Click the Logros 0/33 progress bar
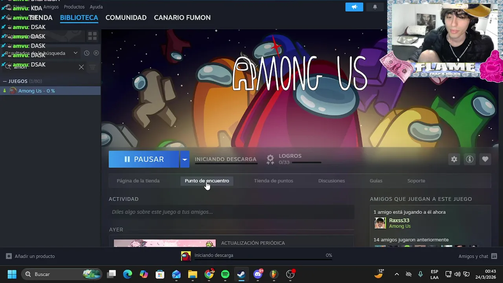The width and height of the screenshot is (503, 283). click(x=307, y=162)
